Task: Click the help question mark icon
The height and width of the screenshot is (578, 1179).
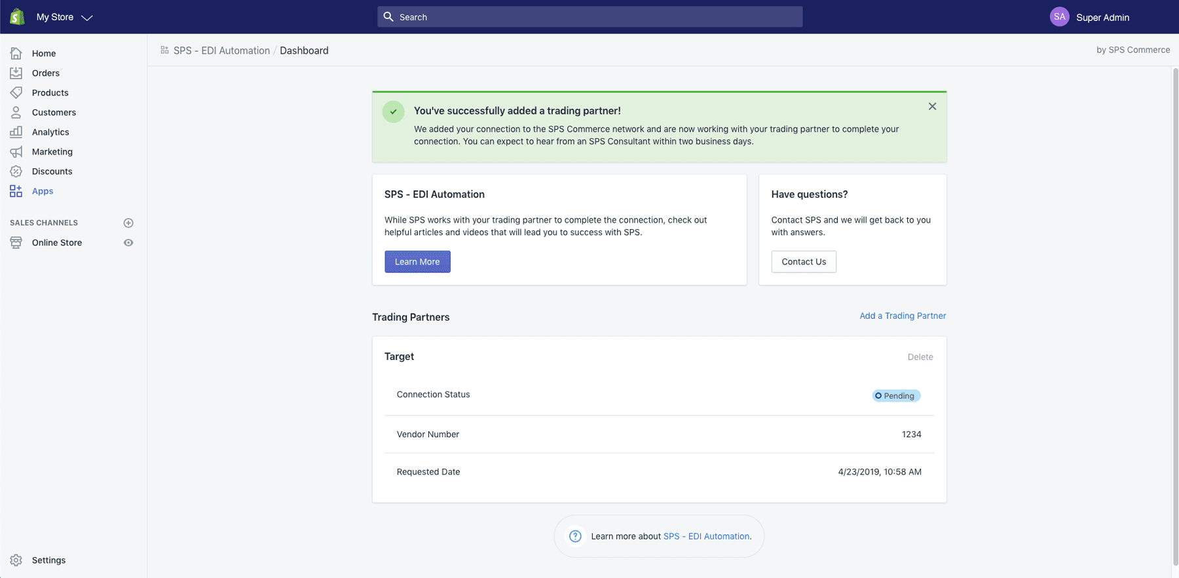Action: point(575,536)
